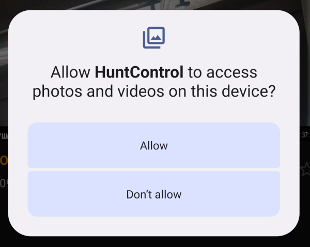
Task: Tap the timestamp ending 37 at right
Action: pyautogui.click(x=305, y=135)
